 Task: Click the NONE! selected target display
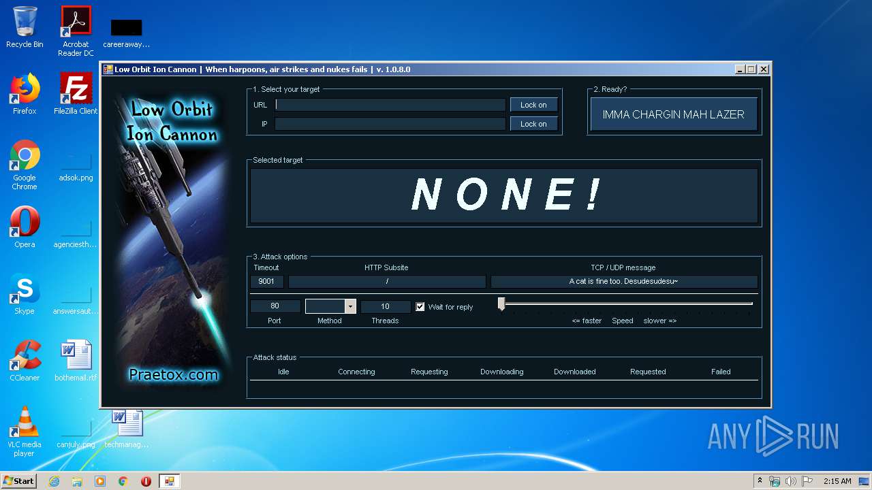(504, 195)
